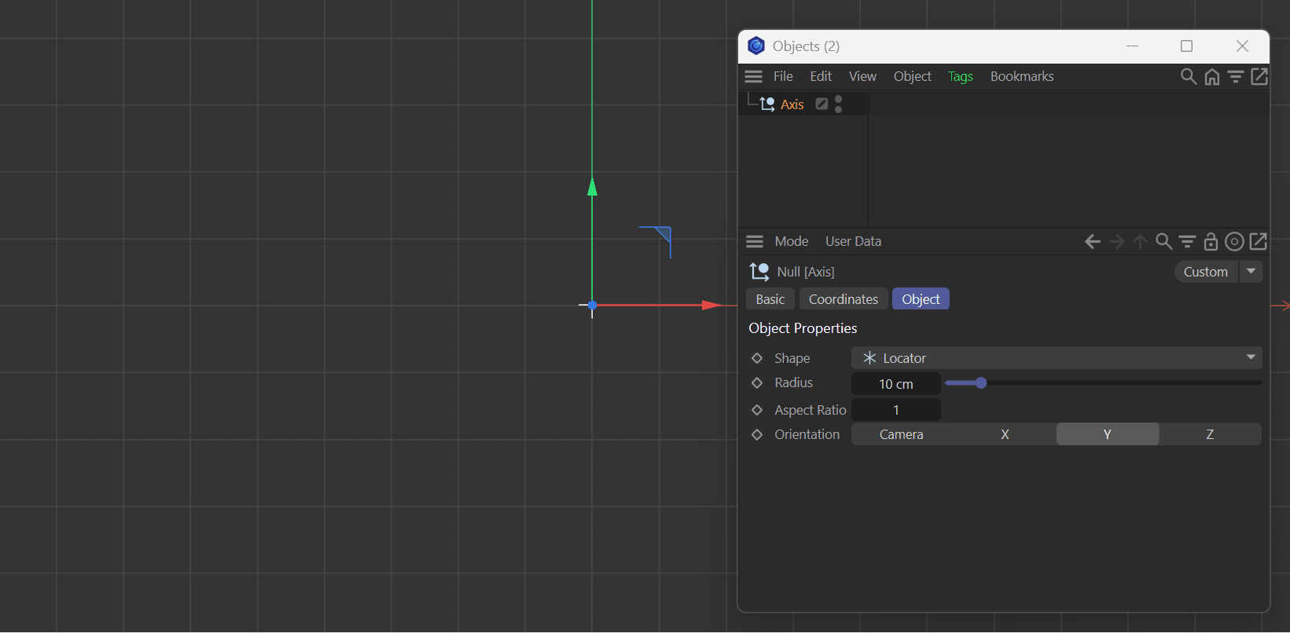The width and height of the screenshot is (1290, 633).
Task: Click the Attribute Manager back arrow
Action: [x=1093, y=241]
